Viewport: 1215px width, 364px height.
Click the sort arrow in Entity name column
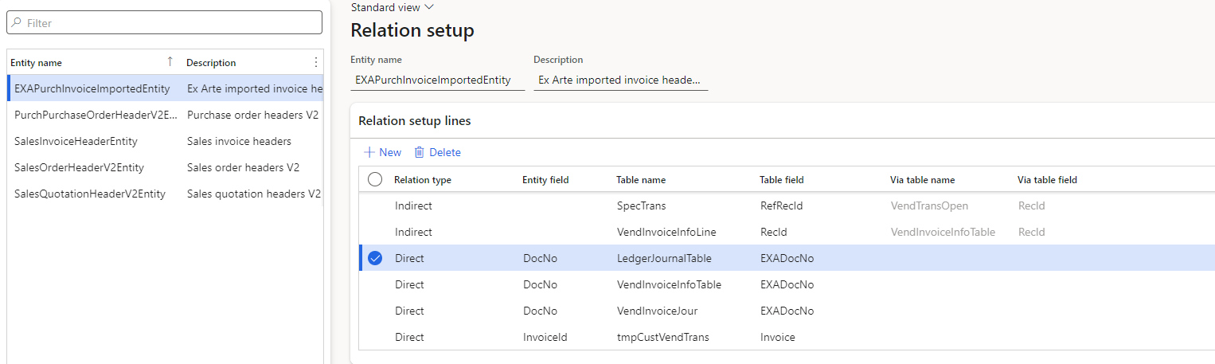(170, 62)
